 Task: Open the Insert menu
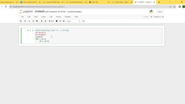(x=44, y=17)
